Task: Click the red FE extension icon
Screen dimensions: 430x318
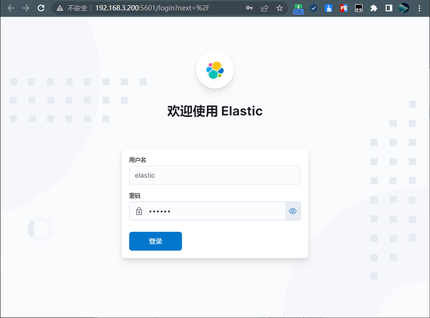Action: [x=344, y=8]
